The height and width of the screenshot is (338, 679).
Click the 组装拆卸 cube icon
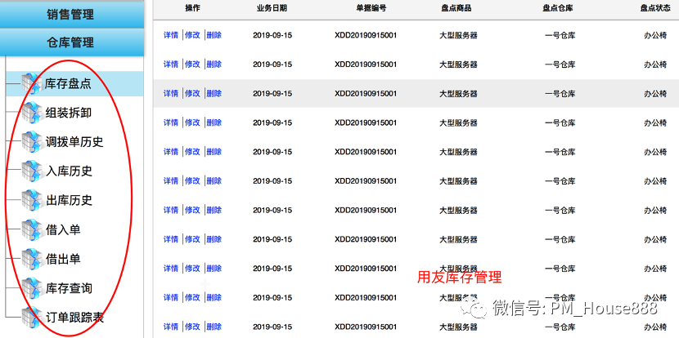[31, 113]
